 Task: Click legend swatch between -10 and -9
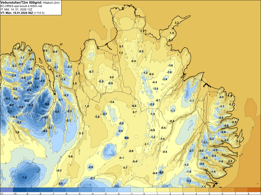20,190
